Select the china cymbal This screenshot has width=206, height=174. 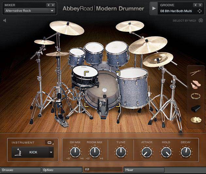pos(158,60)
